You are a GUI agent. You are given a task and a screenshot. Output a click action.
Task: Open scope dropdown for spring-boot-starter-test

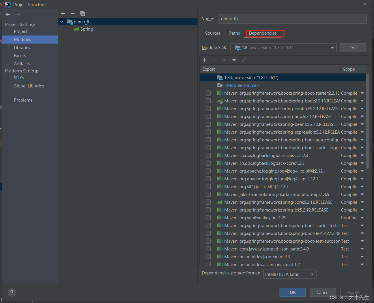pos(362,225)
